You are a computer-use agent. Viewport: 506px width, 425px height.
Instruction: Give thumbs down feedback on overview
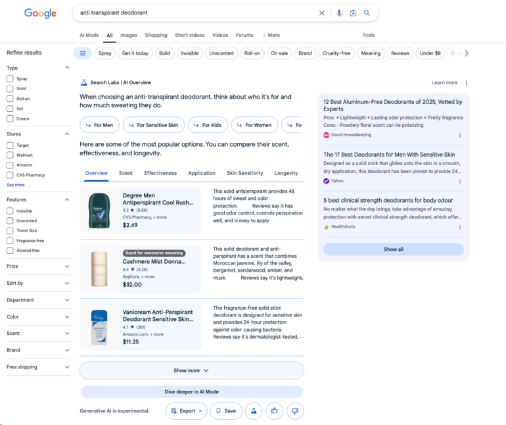pos(295,411)
